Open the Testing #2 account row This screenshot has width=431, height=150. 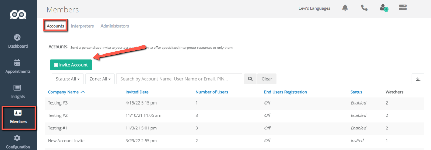coord(235,115)
